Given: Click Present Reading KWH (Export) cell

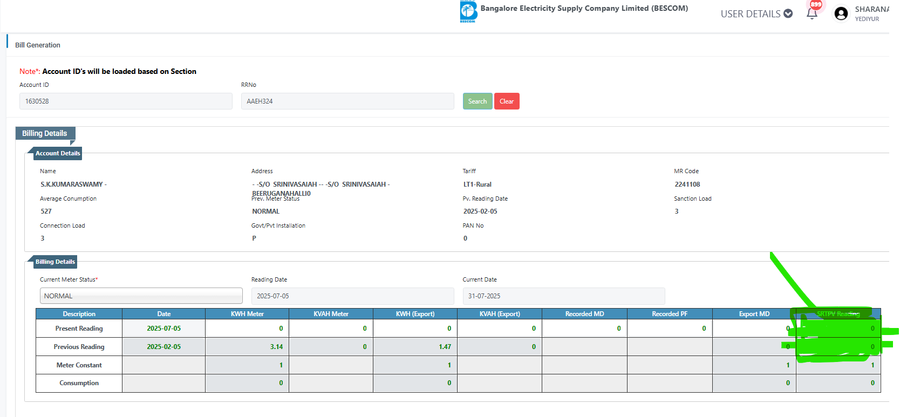Looking at the screenshot, I should point(415,329).
